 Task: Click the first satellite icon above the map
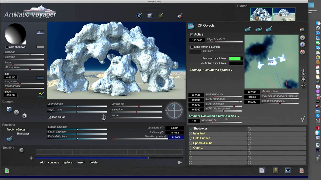coord(248,29)
